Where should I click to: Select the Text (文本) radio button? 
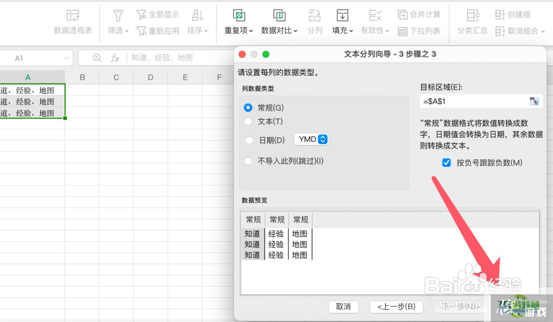click(248, 121)
